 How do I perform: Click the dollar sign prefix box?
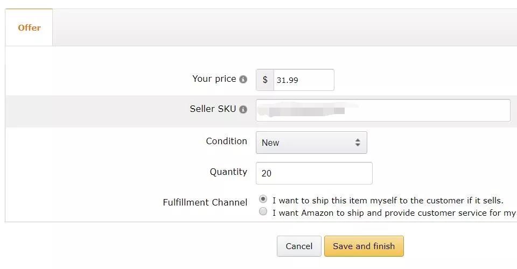265,80
